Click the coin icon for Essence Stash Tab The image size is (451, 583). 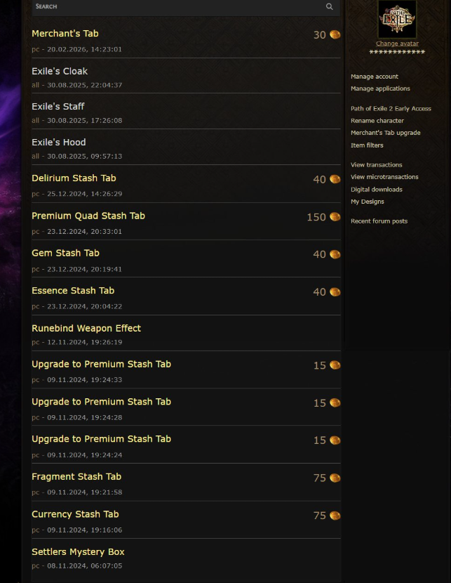[335, 292]
